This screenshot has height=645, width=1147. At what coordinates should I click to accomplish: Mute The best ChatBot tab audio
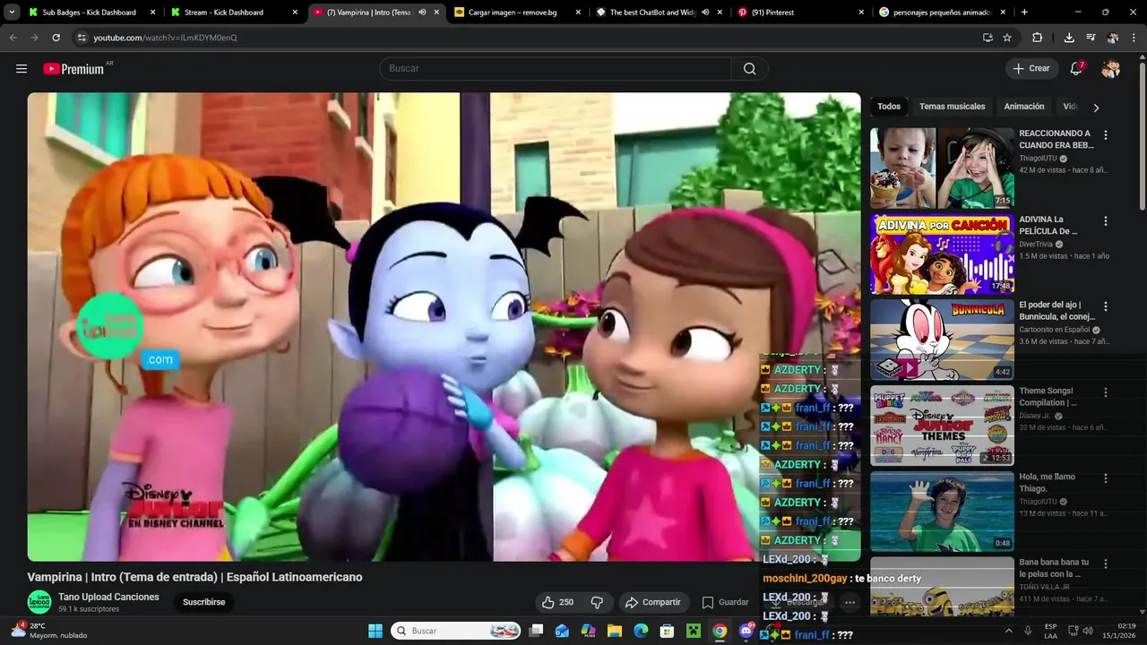click(705, 13)
